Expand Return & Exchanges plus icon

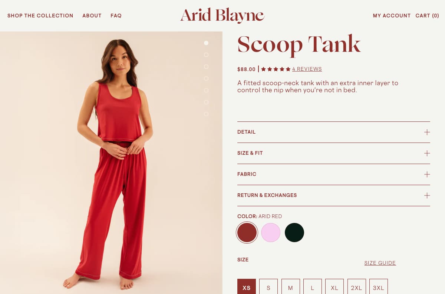pos(427,196)
